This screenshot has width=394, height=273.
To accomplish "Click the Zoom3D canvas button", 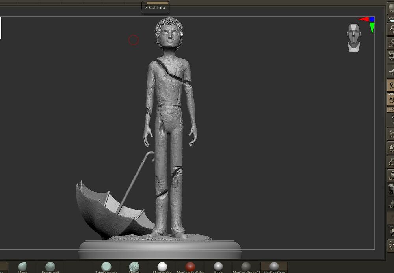I will click(x=390, y=162).
